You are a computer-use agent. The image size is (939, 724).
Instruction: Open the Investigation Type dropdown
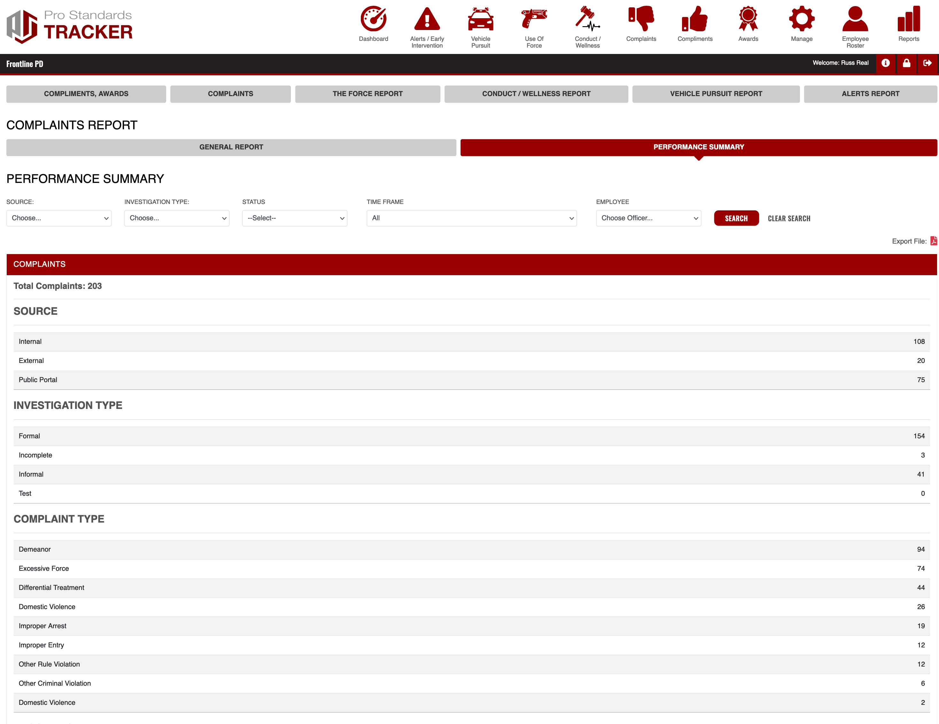(x=177, y=218)
